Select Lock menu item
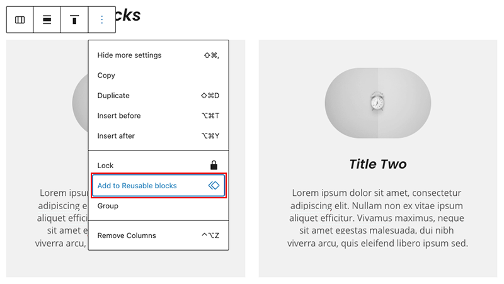This screenshot has height=284, width=504. click(x=159, y=166)
